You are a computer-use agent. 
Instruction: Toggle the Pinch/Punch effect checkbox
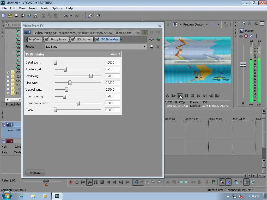[46, 39]
